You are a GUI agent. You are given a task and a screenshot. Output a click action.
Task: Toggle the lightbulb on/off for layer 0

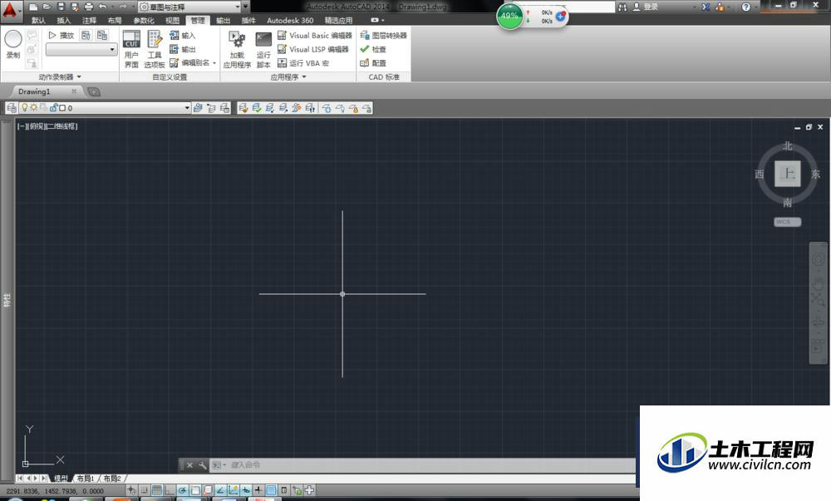[x=24, y=107]
